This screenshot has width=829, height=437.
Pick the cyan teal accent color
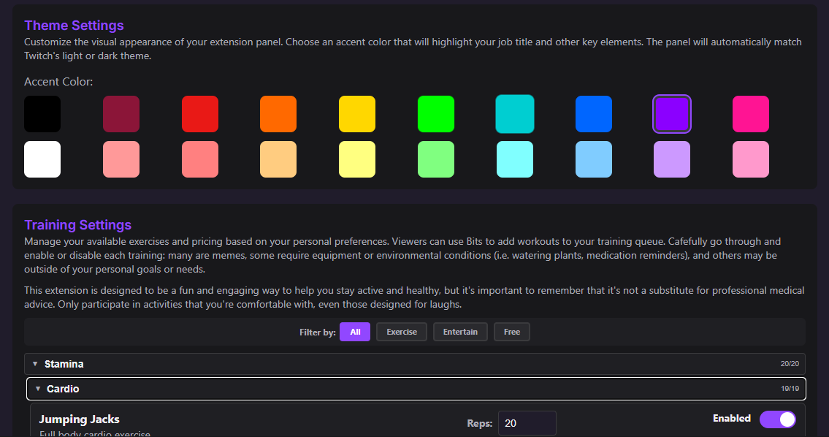pos(515,114)
